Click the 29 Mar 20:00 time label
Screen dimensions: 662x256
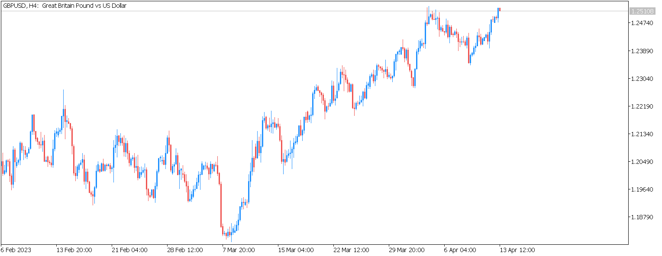coord(406,250)
